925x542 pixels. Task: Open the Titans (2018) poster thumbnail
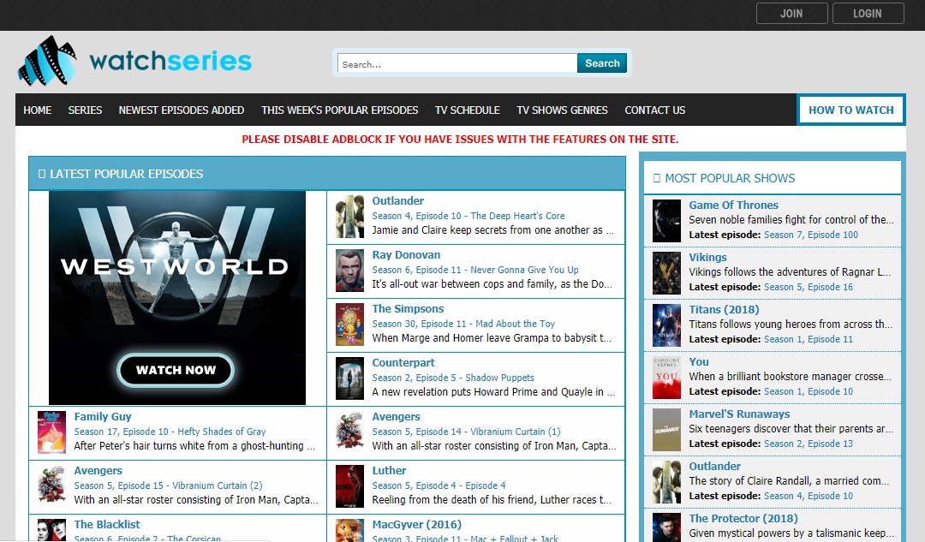(x=666, y=325)
